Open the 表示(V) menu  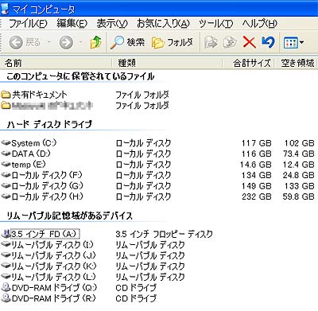tap(112, 24)
